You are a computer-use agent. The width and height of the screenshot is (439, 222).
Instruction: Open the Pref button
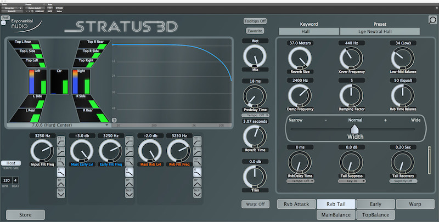pos(5,18)
